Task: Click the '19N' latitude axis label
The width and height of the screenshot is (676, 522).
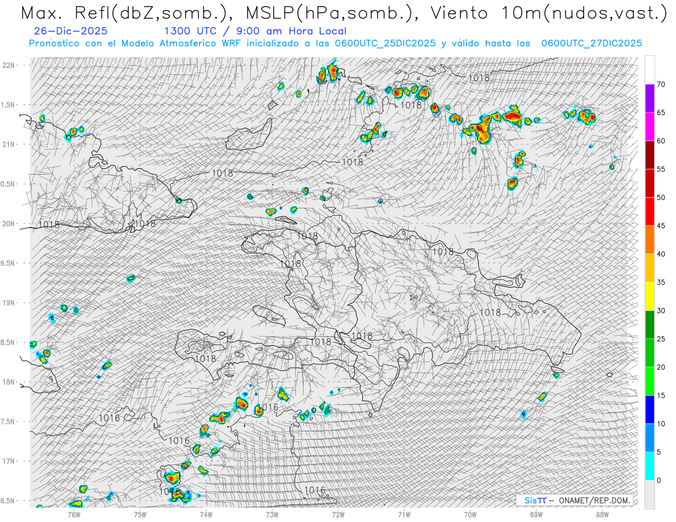Action: [10, 303]
